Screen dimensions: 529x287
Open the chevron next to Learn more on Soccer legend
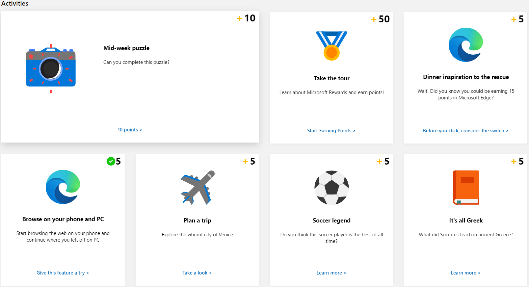[x=345, y=273]
